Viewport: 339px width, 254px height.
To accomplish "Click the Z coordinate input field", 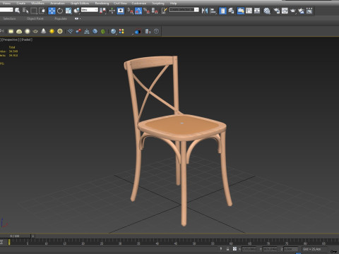I will pos(291,249).
